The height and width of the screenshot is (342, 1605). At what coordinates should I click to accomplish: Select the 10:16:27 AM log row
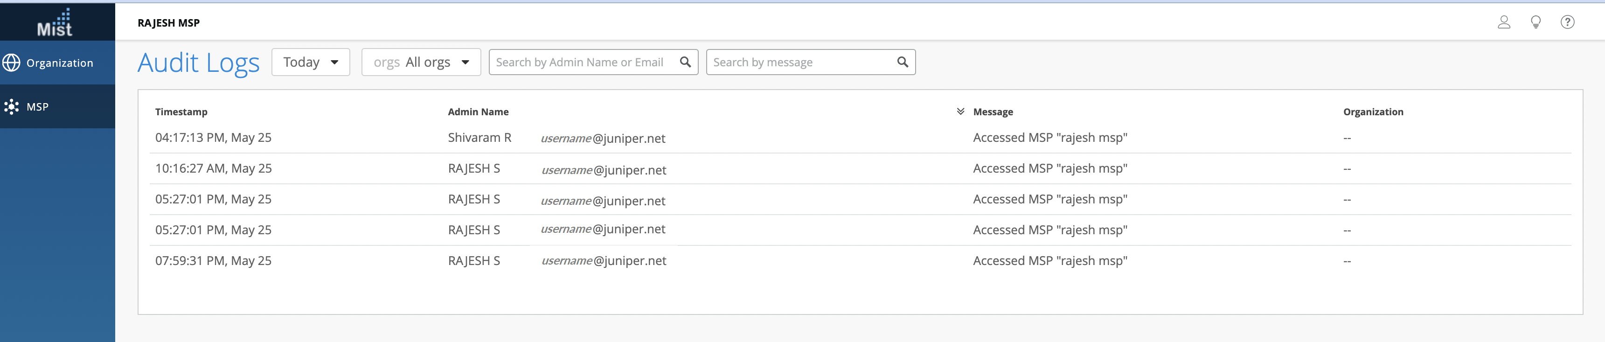point(213,169)
